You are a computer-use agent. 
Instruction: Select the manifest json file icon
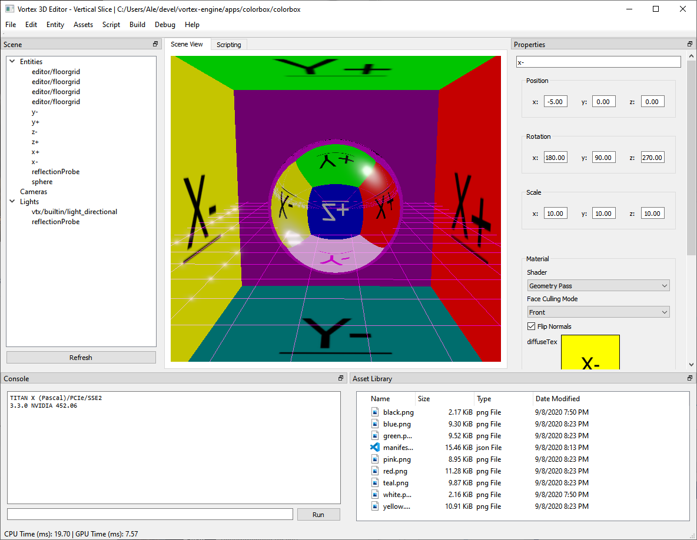click(x=375, y=447)
